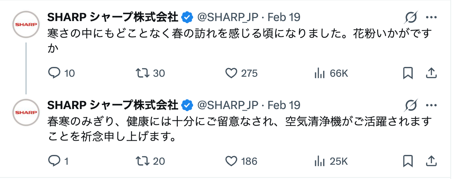Image resolution: width=453 pixels, height=179 pixels.
Task: Open SHARP profile avatar on first tweet
Action: pos(26,24)
